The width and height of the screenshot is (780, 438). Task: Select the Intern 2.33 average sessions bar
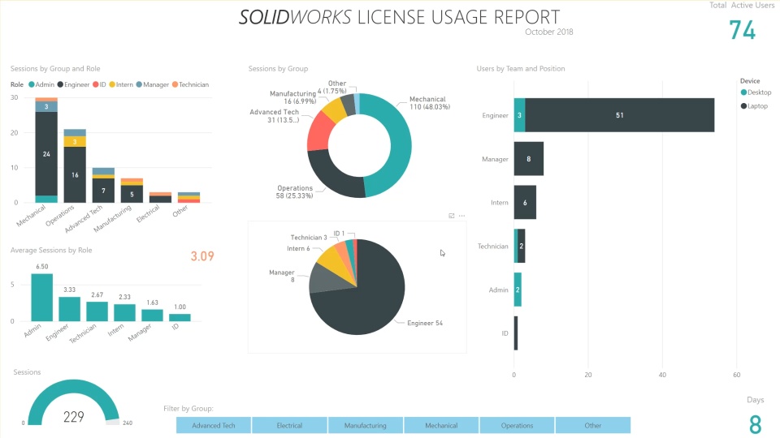tap(124, 313)
